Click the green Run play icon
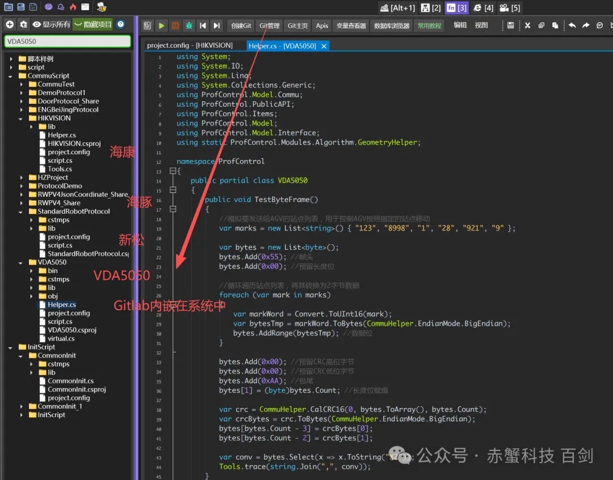The width and height of the screenshot is (613, 480). click(162, 26)
